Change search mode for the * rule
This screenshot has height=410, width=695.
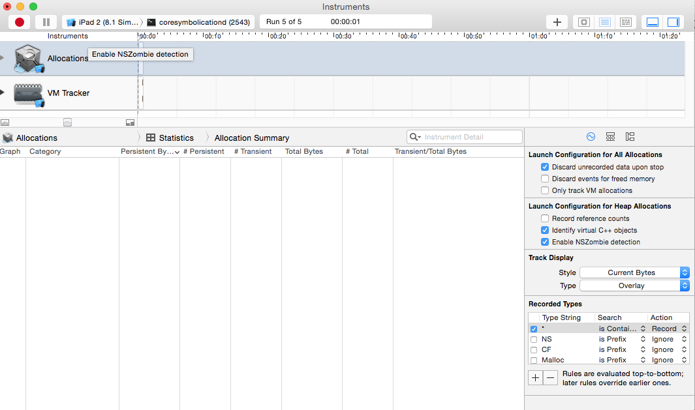pyautogui.click(x=622, y=329)
